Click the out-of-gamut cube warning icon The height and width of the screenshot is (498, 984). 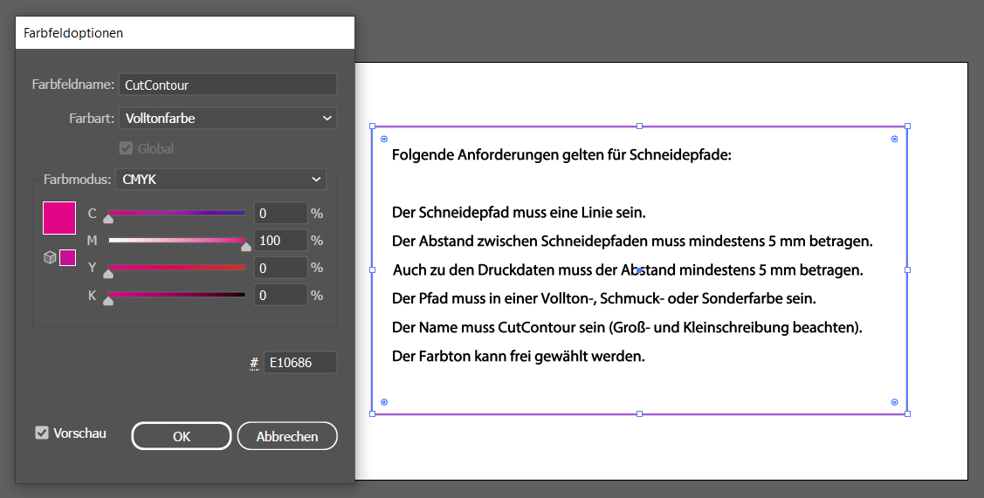pos(50,258)
